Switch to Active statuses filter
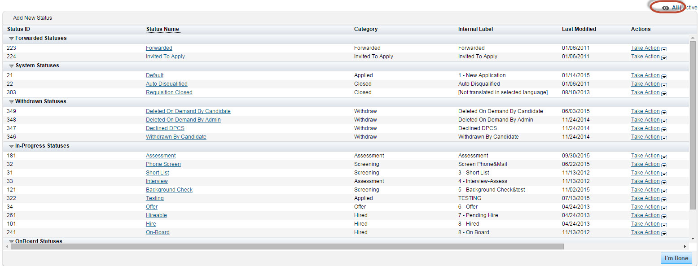Viewport: 698px width, 266px height. pyautogui.click(x=690, y=8)
